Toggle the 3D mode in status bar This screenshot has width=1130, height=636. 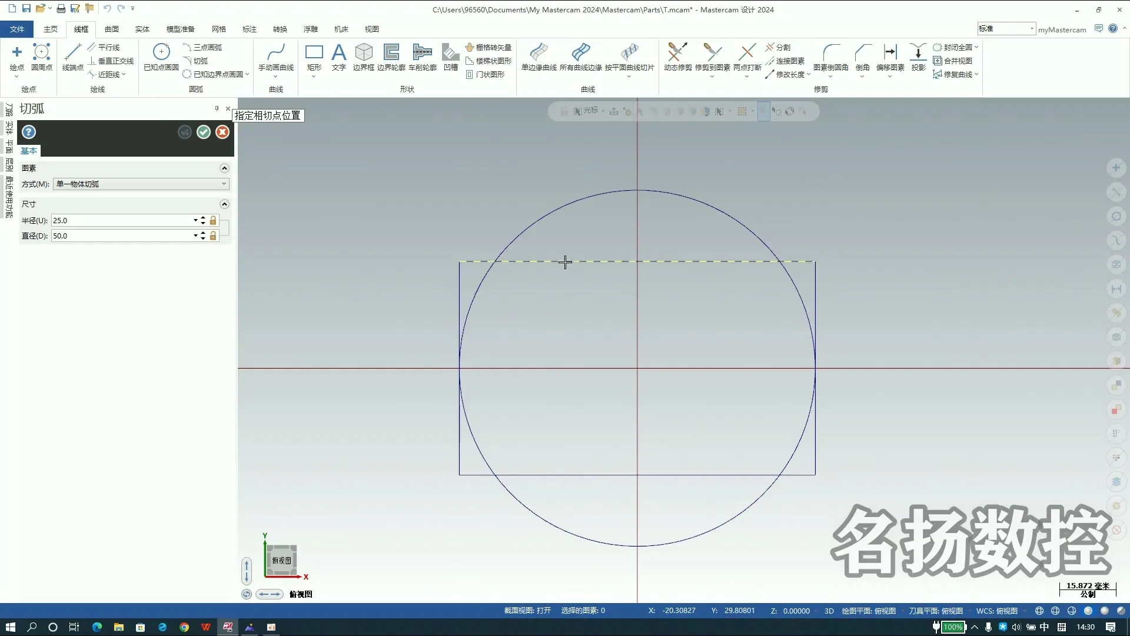click(829, 611)
